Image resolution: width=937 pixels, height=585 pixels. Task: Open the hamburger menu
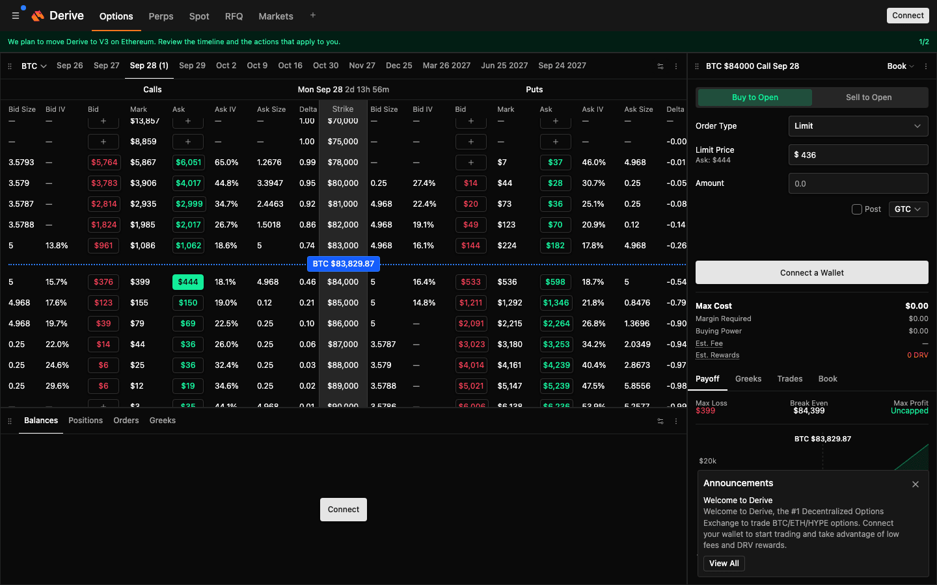pos(16,16)
